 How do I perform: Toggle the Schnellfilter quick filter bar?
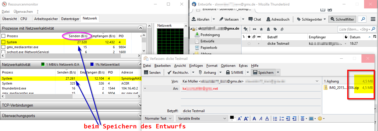tap(342, 19)
